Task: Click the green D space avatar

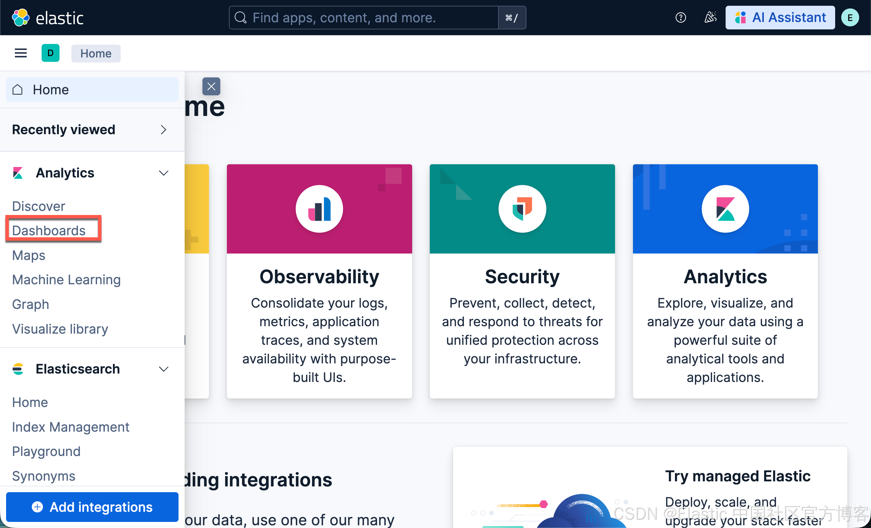Action: 50,53
